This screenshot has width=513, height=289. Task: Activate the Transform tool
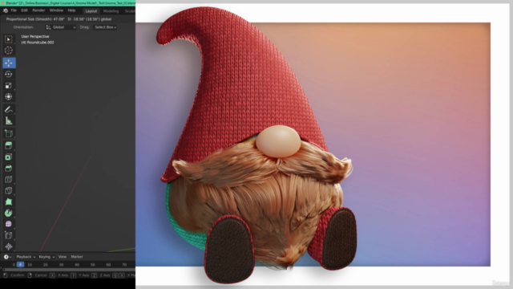point(9,96)
